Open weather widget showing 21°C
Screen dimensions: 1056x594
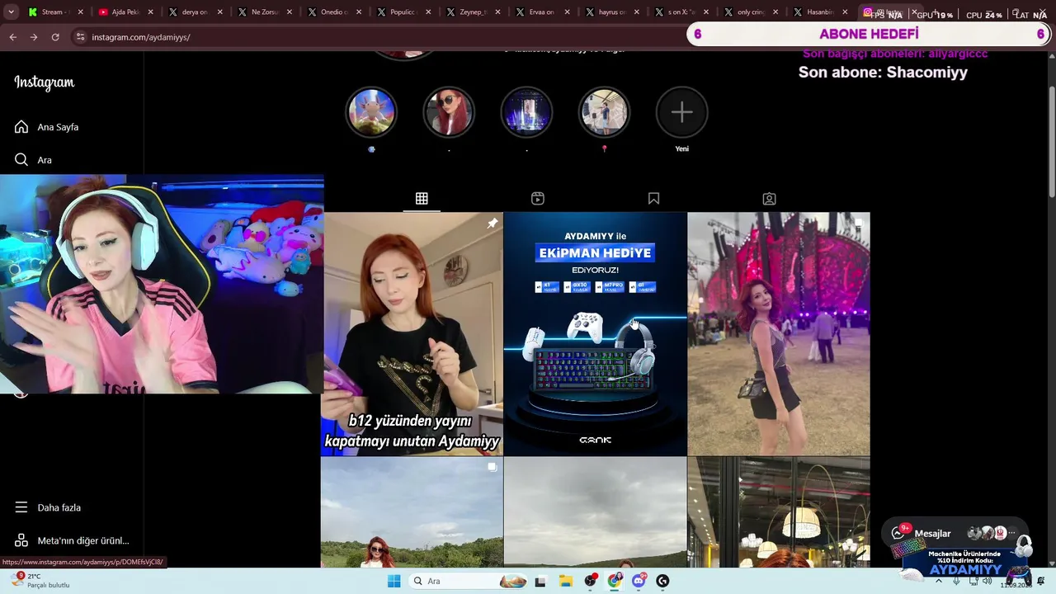[x=41, y=581]
